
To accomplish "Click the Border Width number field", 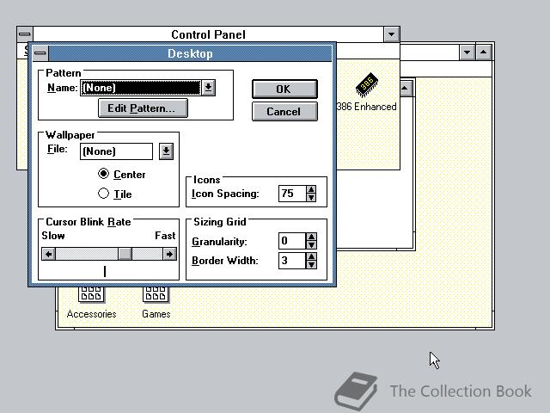I will 292,261.
